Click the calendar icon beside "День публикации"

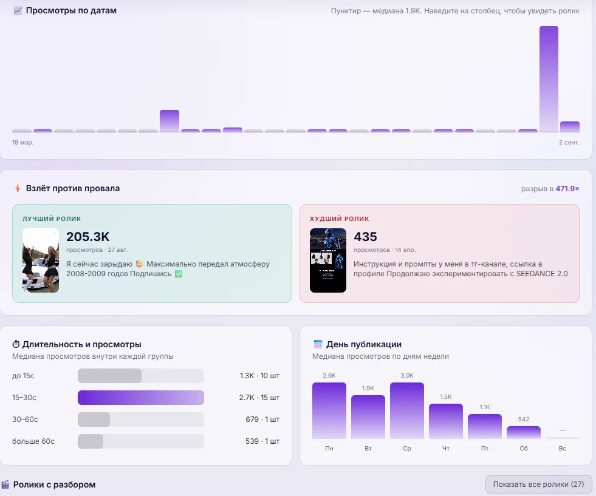318,344
